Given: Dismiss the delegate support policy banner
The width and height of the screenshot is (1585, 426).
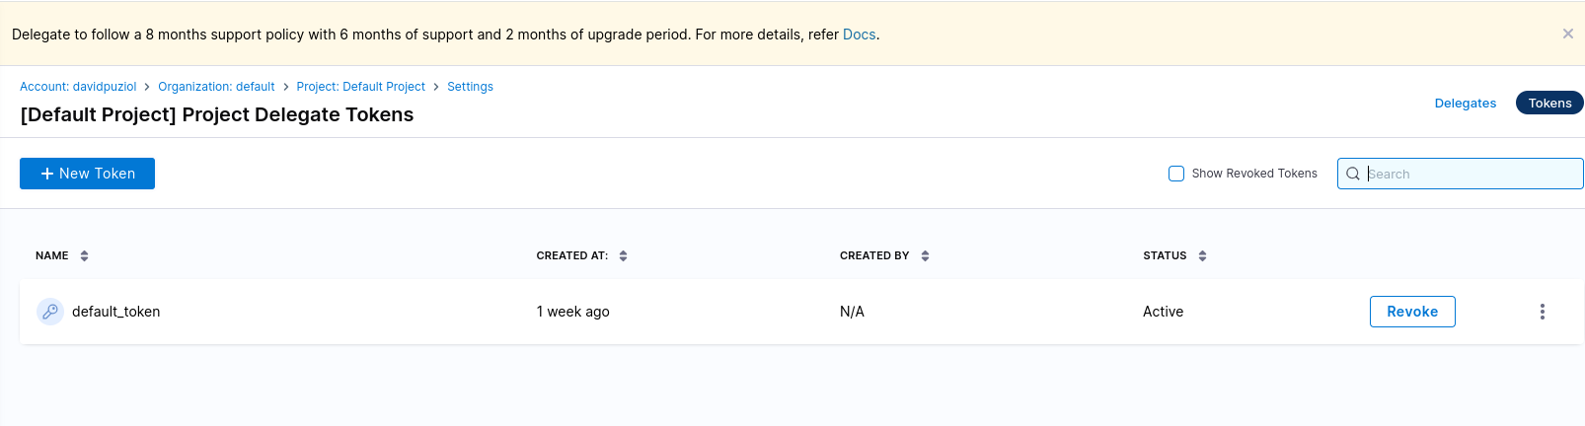Looking at the screenshot, I should [x=1567, y=34].
